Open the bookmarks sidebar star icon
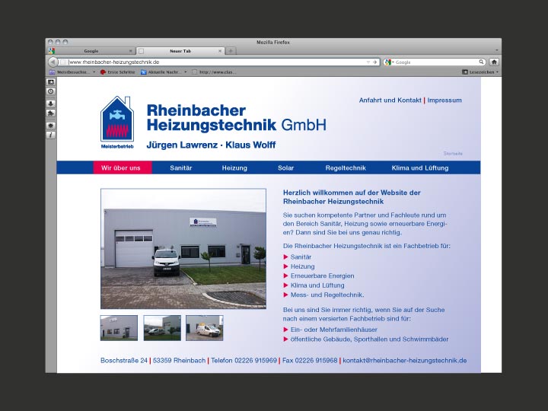548x411 pixels. point(51,82)
